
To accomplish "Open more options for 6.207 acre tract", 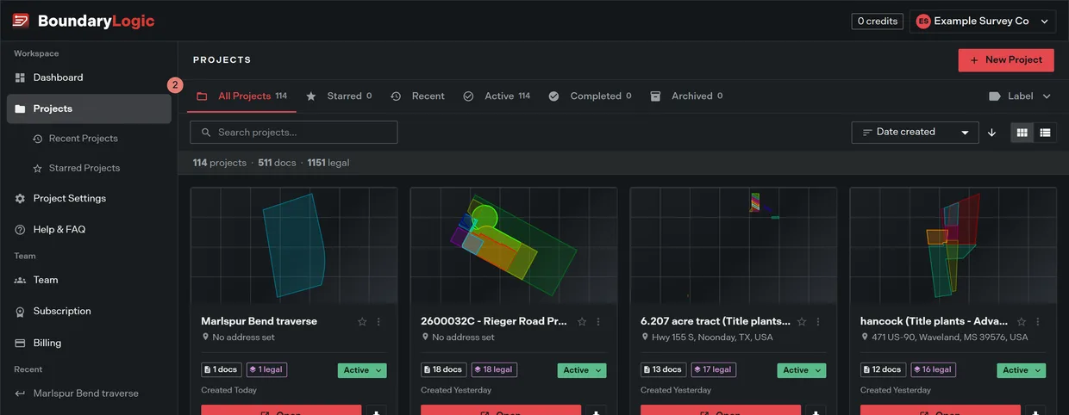I will click(x=818, y=322).
